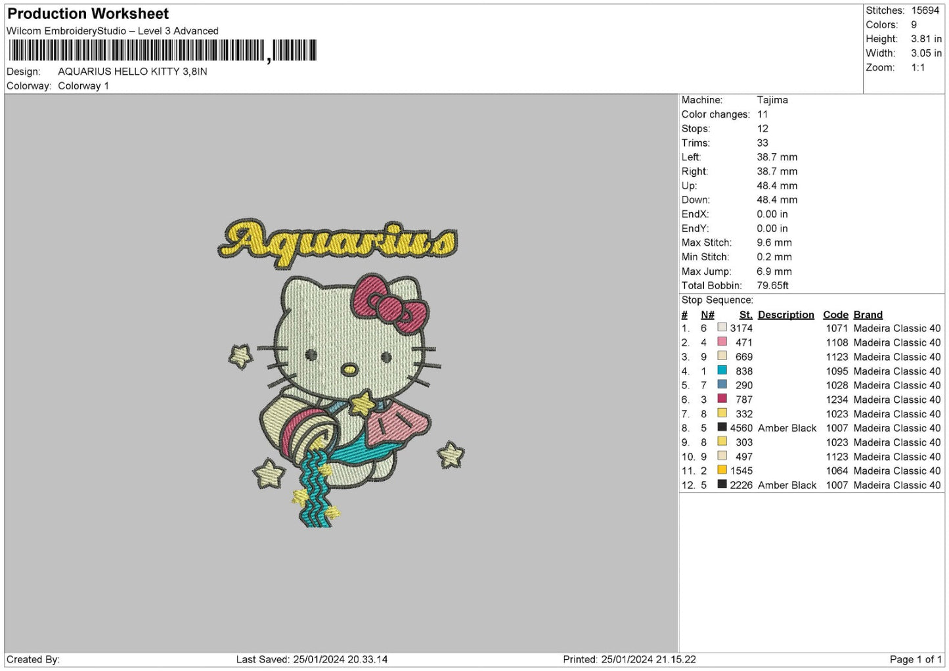The image size is (949, 671).
Task: Click the Machine value Tajima
Action: [x=772, y=100]
